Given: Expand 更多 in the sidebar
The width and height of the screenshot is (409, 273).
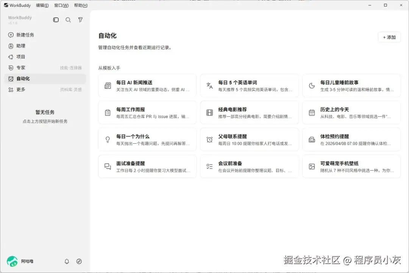Looking at the screenshot, I should click(45, 89).
